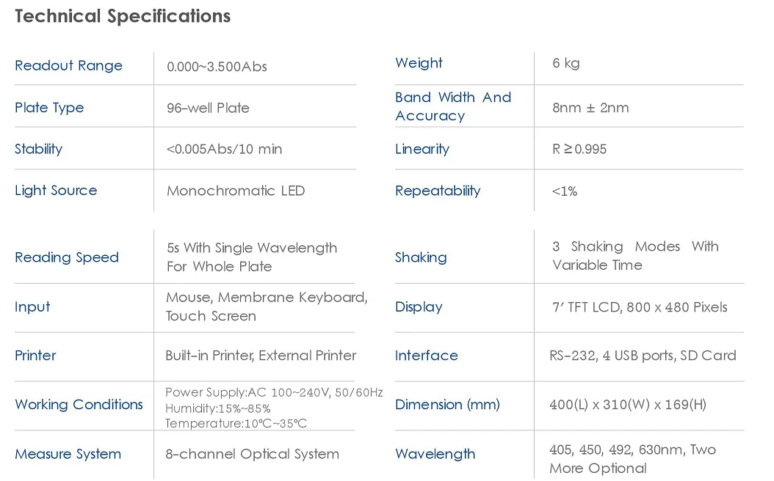Click the Weight label

pos(419,63)
